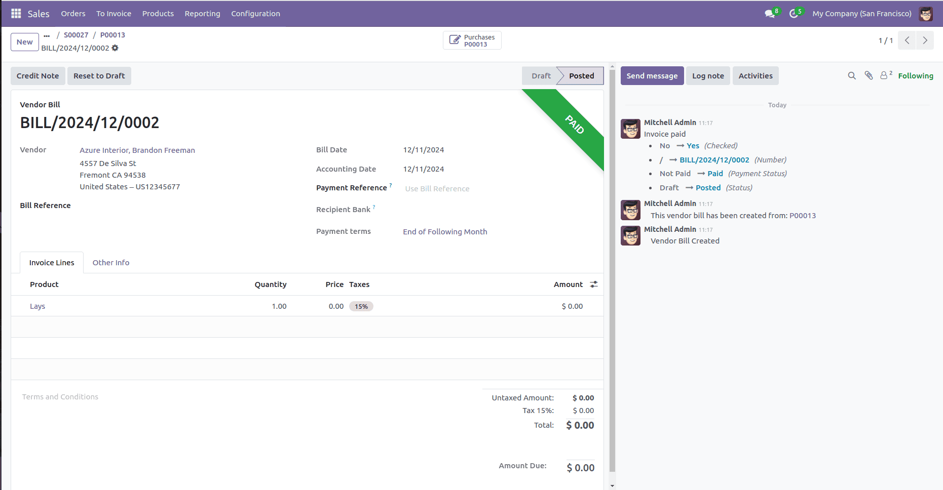Viewport: 943px width, 490px height.
Task: Open vendor Azure Interior, Brandon Freeman
Action: click(137, 150)
